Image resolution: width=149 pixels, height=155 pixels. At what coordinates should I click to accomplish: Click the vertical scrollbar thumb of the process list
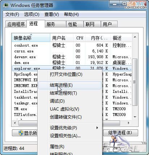pos(135,82)
